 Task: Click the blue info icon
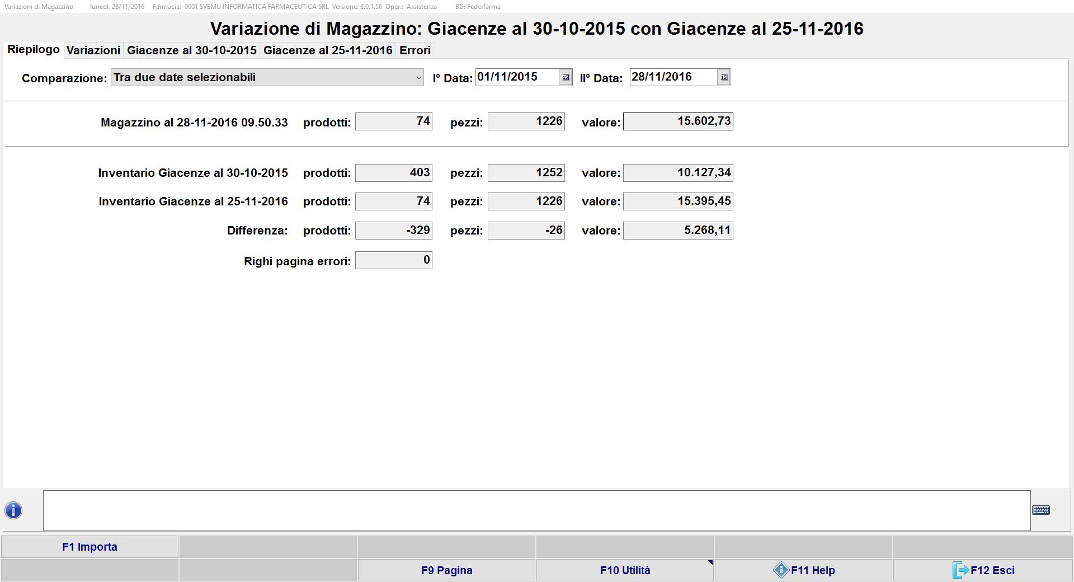click(x=13, y=510)
